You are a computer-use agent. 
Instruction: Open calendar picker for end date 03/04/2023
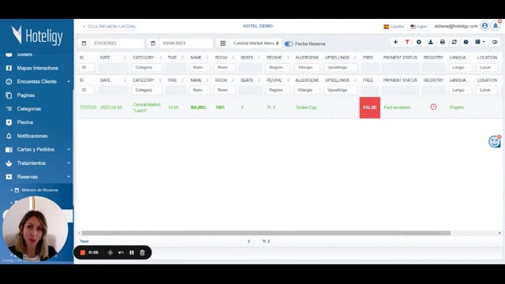pyautogui.click(x=153, y=43)
